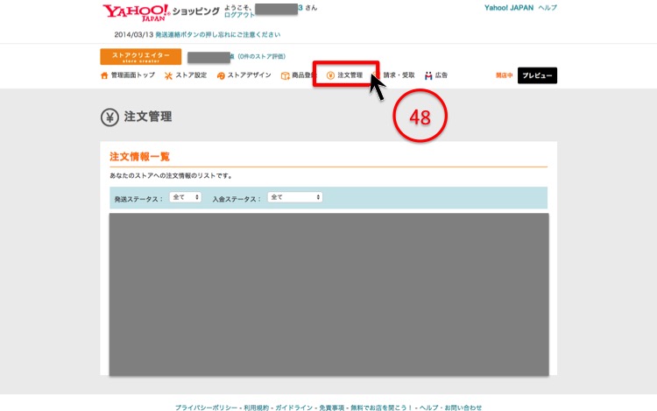Viewport: 657px width, 411px height.
Task: Open the Yahoo! JAPAN link at top right
Action: 509,8
